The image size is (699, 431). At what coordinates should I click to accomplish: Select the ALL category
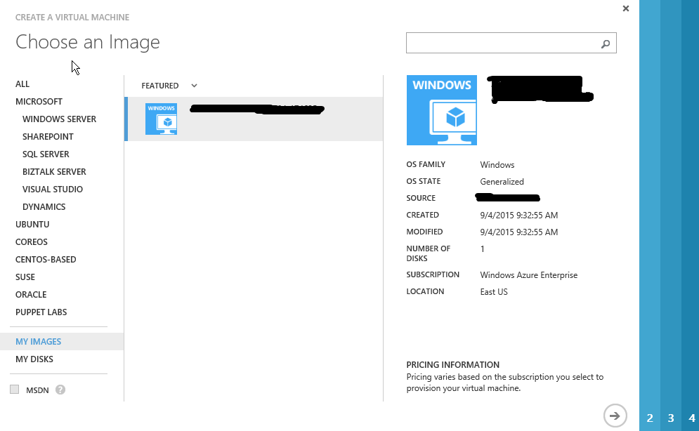pos(22,84)
